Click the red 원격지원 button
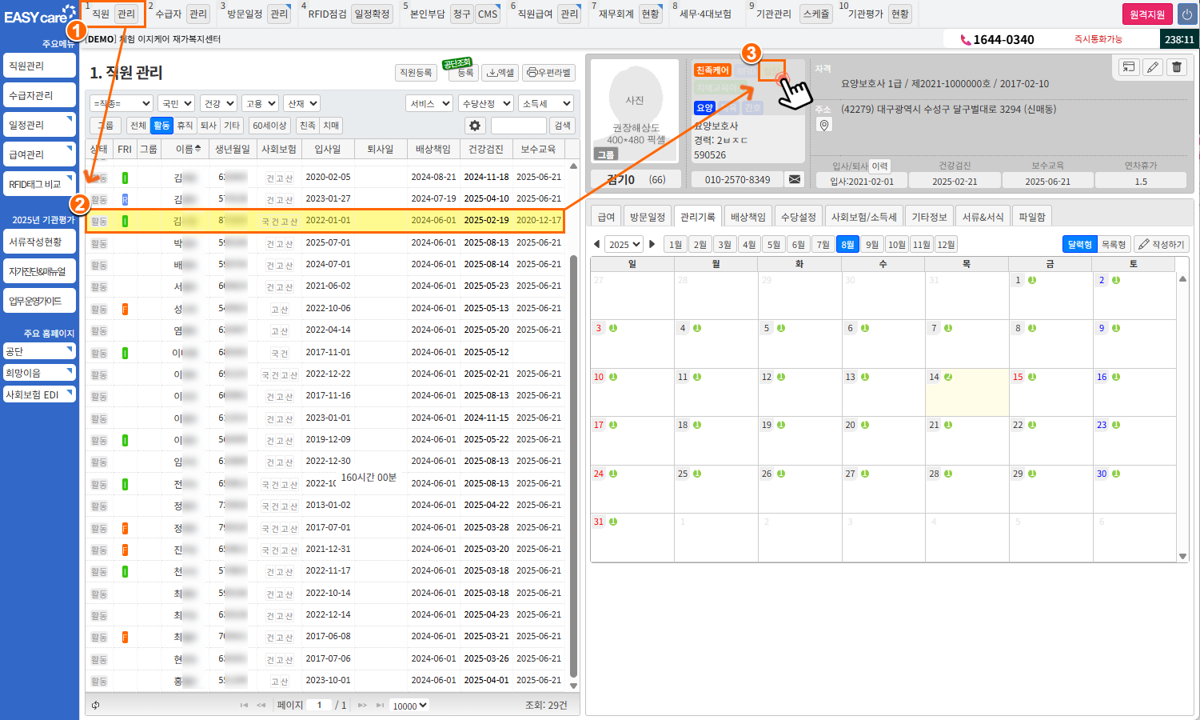 (1146, 14)
